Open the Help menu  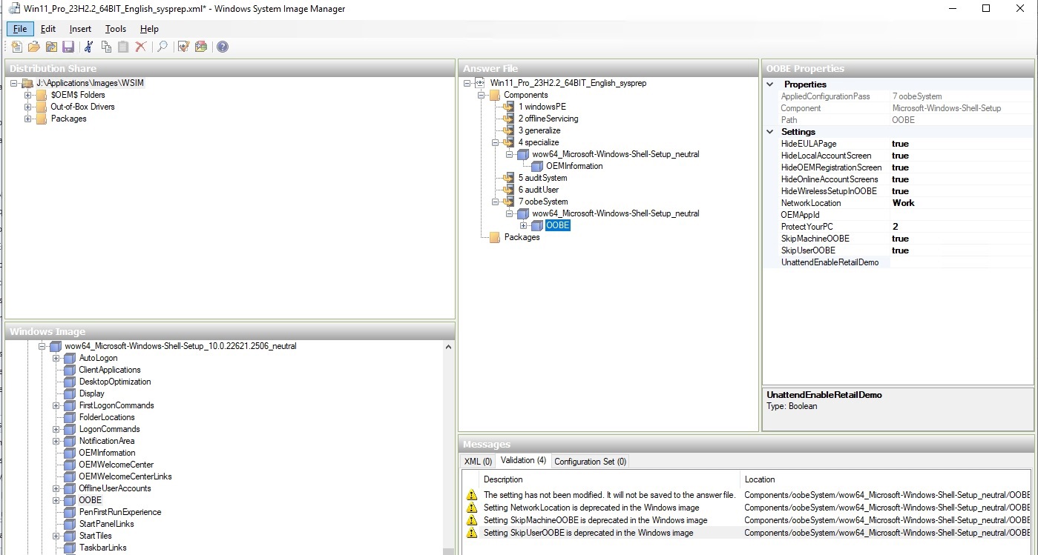coord(149,29)
